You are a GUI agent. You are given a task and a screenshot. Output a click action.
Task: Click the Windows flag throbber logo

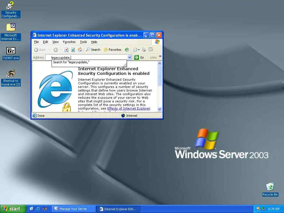[x=157, y=42]
